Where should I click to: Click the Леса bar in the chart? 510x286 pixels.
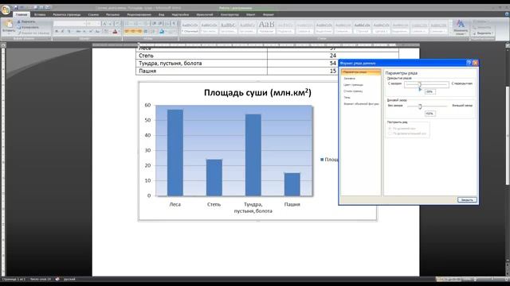pos(175,153)
